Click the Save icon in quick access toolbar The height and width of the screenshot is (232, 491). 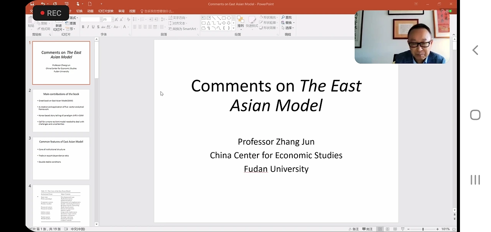(x=32, y=4)
